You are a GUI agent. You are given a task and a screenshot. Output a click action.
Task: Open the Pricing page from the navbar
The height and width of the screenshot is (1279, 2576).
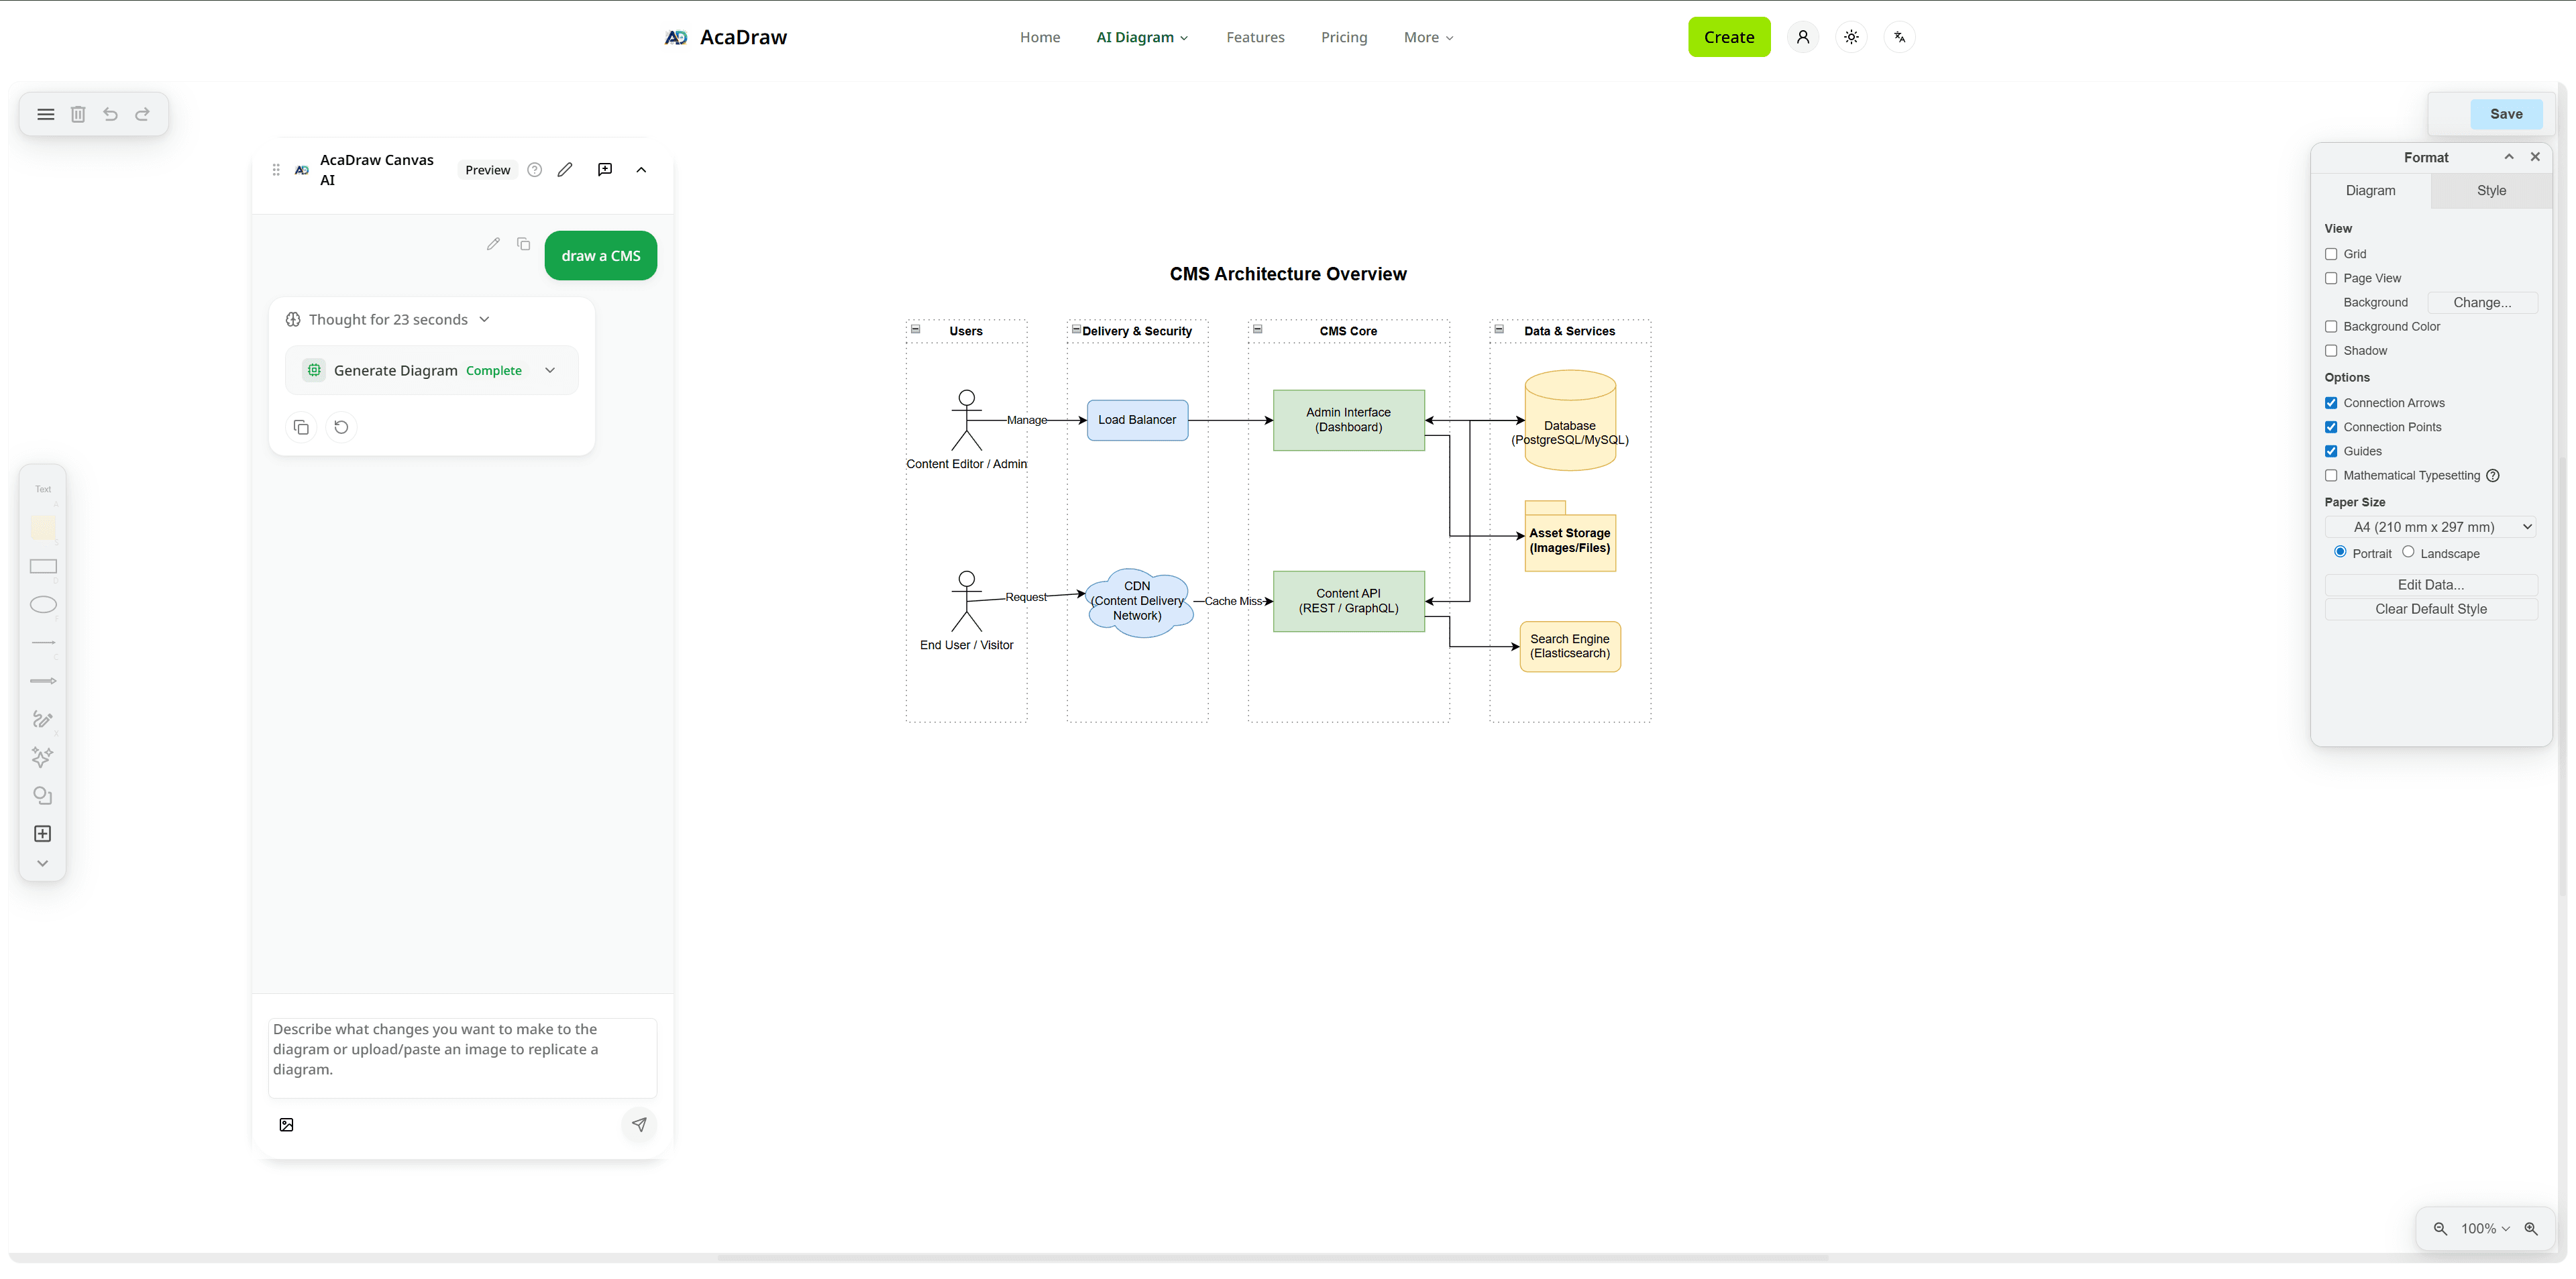point(1344,37)
